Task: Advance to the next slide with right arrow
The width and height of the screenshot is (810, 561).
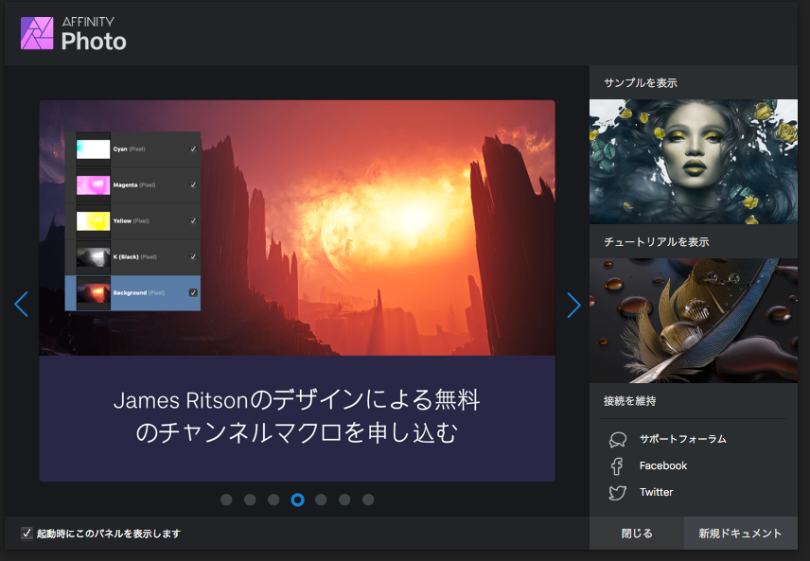Action: click(573, 304)
